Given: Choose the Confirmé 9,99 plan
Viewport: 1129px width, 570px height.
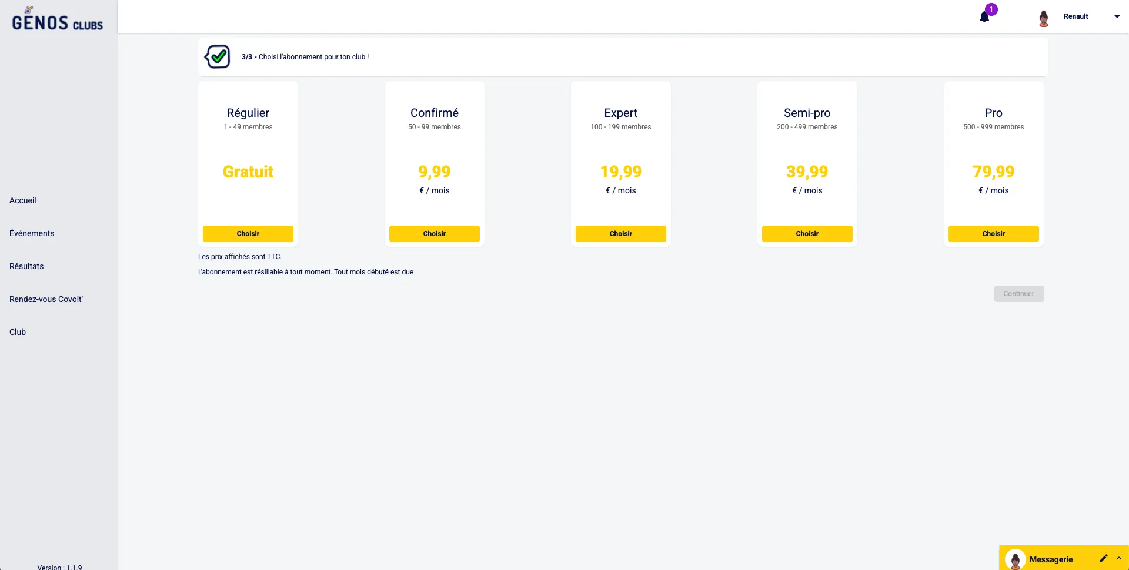Looking at the screenshot, I should click(435, 234).
